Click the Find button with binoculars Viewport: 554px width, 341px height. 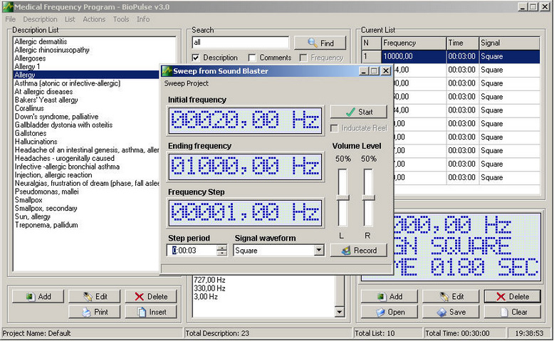tap(320, 43)
